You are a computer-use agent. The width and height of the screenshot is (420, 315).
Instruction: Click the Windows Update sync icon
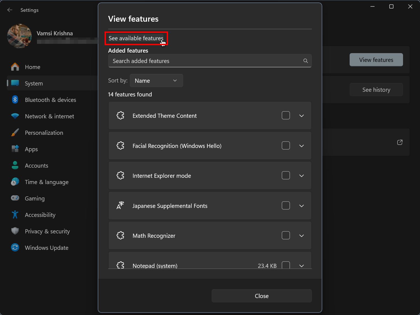[x=15, y=248]
